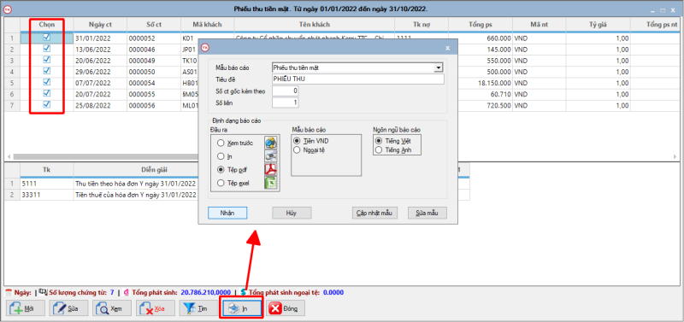The height and width of the screenshot is (322, 684).
Task: Click the Đóng (Close) red X button
Action: coord(286,308)
